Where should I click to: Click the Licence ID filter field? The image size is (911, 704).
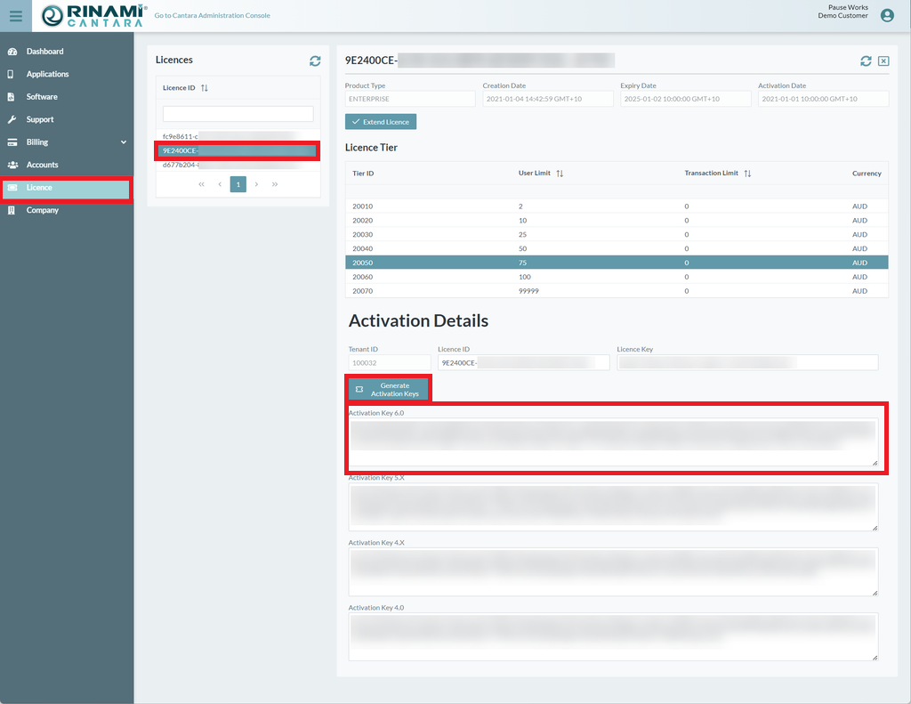click(x=238, y=114)
